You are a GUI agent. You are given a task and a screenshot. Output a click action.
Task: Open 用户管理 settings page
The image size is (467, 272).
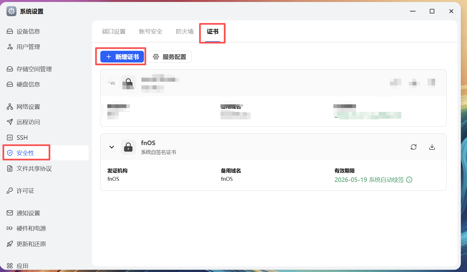point(28,47)
